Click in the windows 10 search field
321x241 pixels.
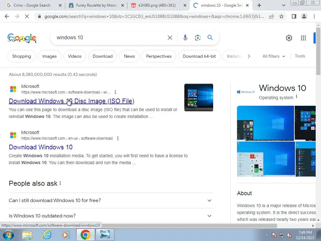click(111, 38)
